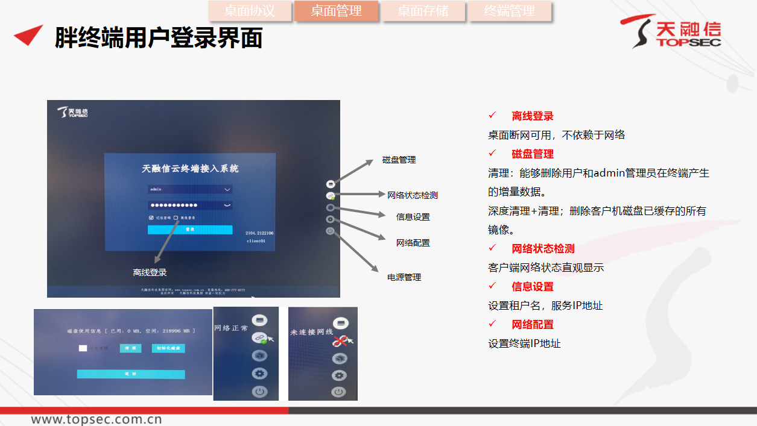Open network status check icon on login screen
The height and width of the screenshot is (426, 757).
coord(330,196)
